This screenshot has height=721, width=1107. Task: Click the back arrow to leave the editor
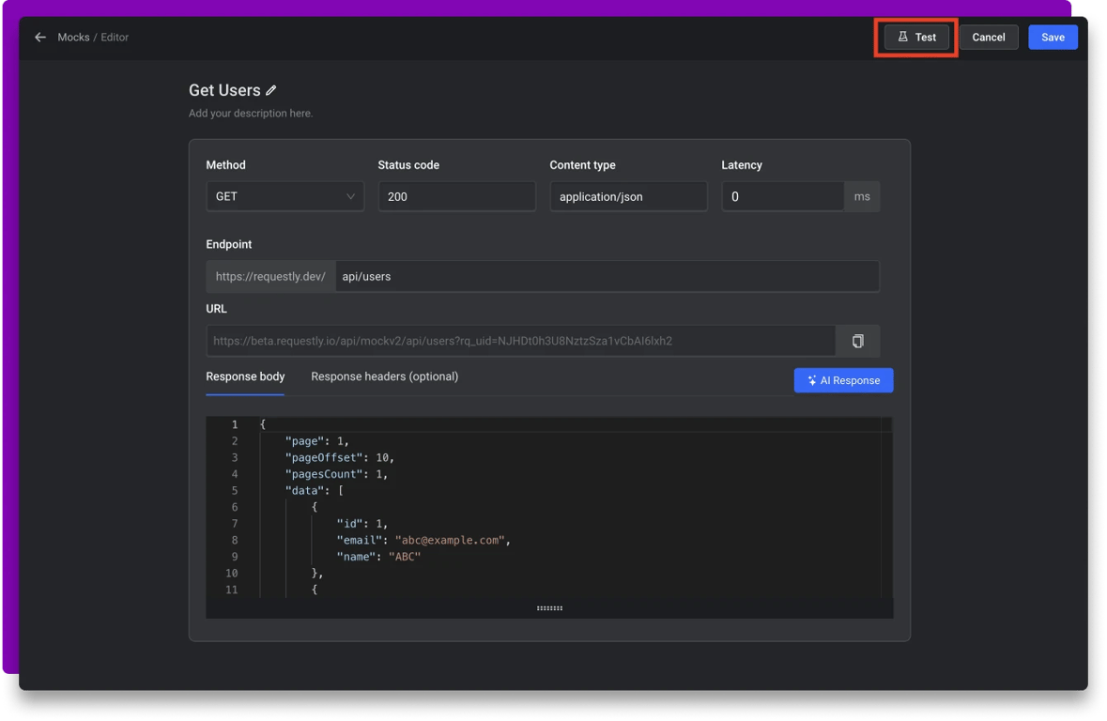click(x=38, y=37)
